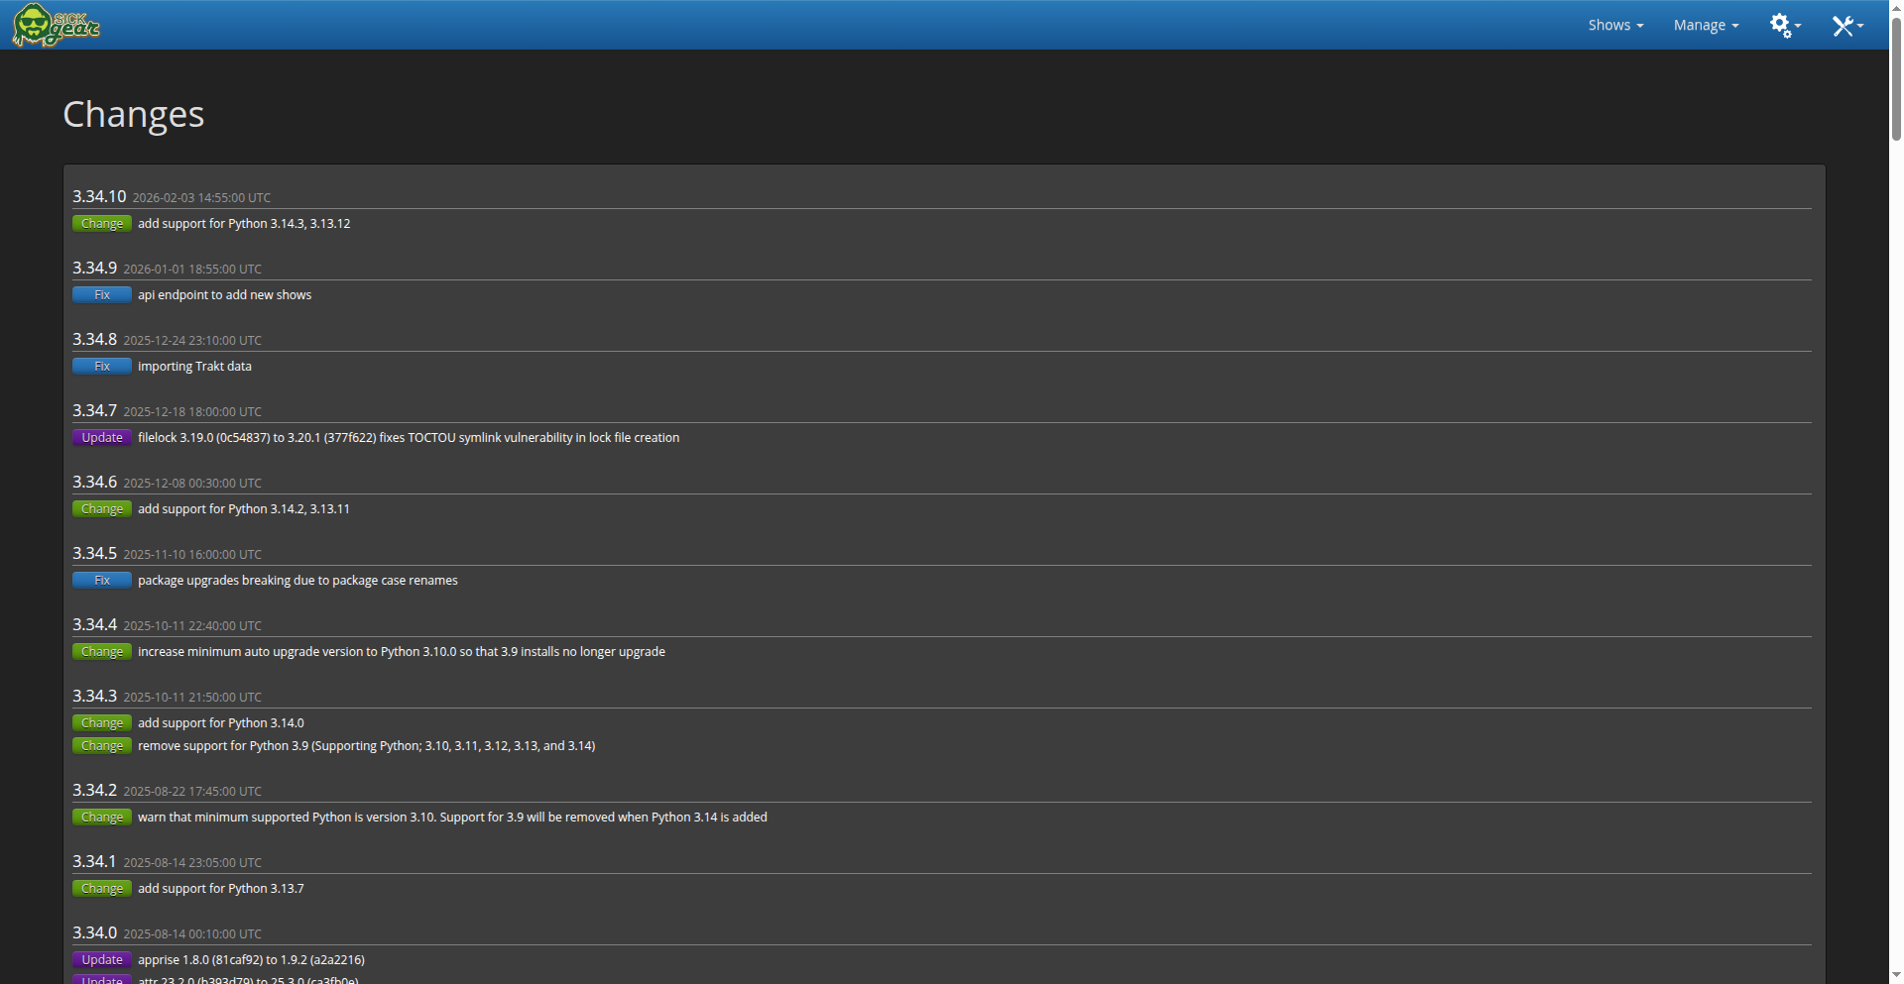Click the scrollbar down arrow

pyautogui.click(x=1896, y=976)
